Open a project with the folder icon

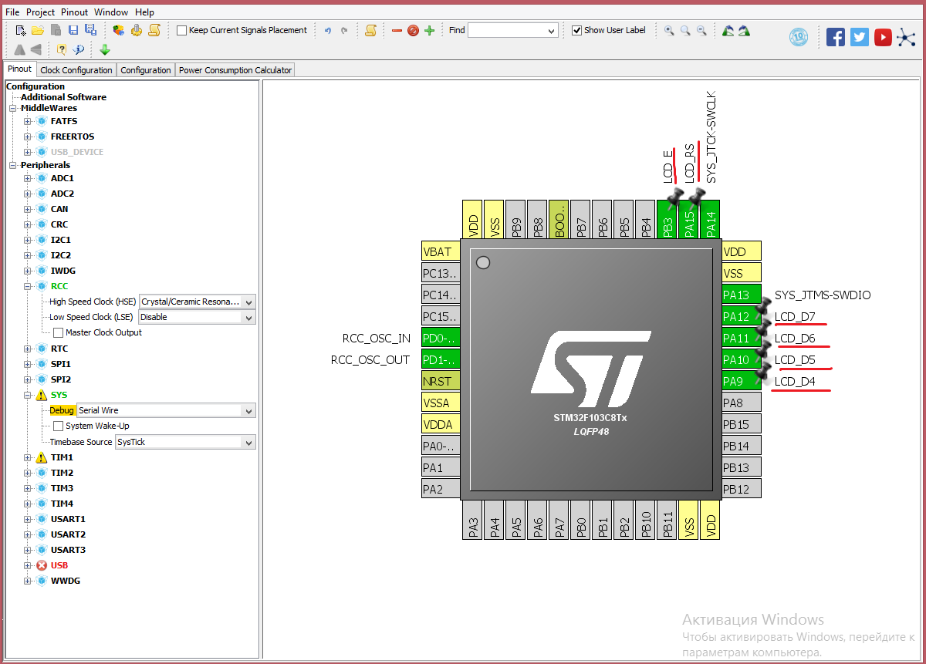click(38, 30)
